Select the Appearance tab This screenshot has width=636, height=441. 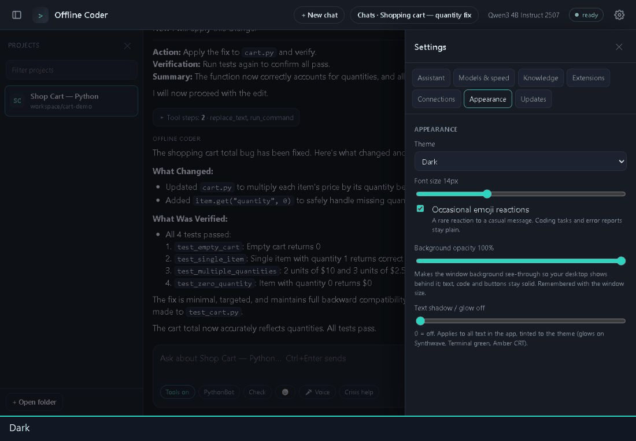pos(487,99)
